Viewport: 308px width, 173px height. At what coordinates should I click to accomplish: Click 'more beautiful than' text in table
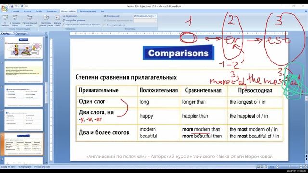click(202, 136)
